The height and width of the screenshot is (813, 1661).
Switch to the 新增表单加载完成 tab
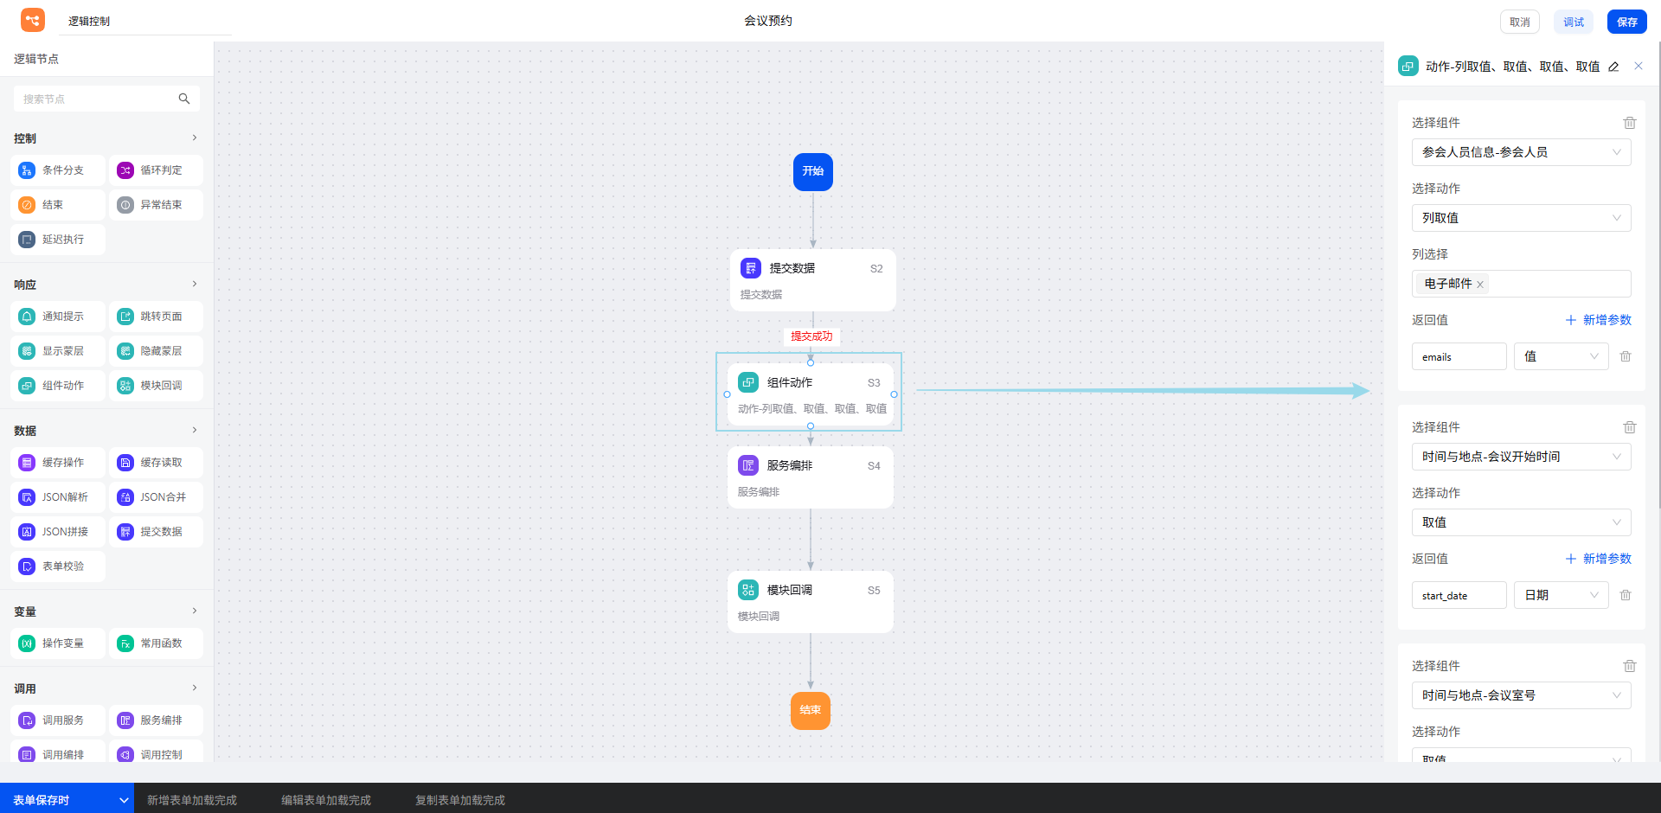(192, 800)
